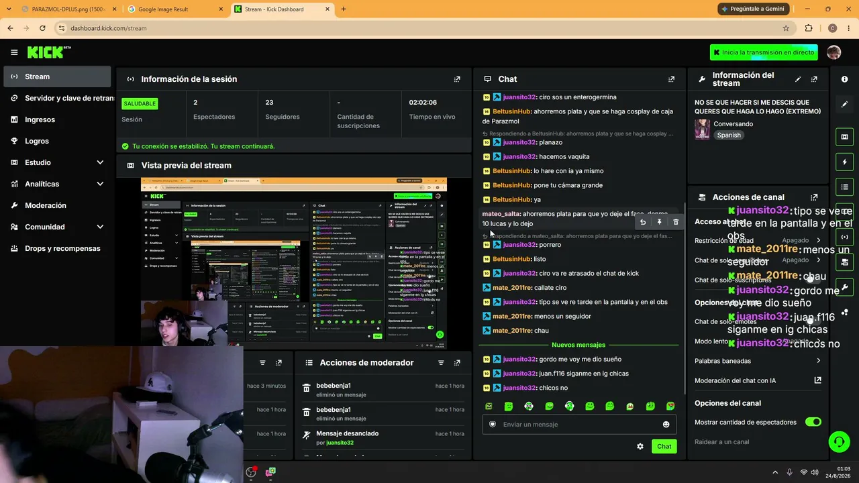Open Moderación in the sidebar
The width and height of the screenshot is (859, 483).
[57, 205]
